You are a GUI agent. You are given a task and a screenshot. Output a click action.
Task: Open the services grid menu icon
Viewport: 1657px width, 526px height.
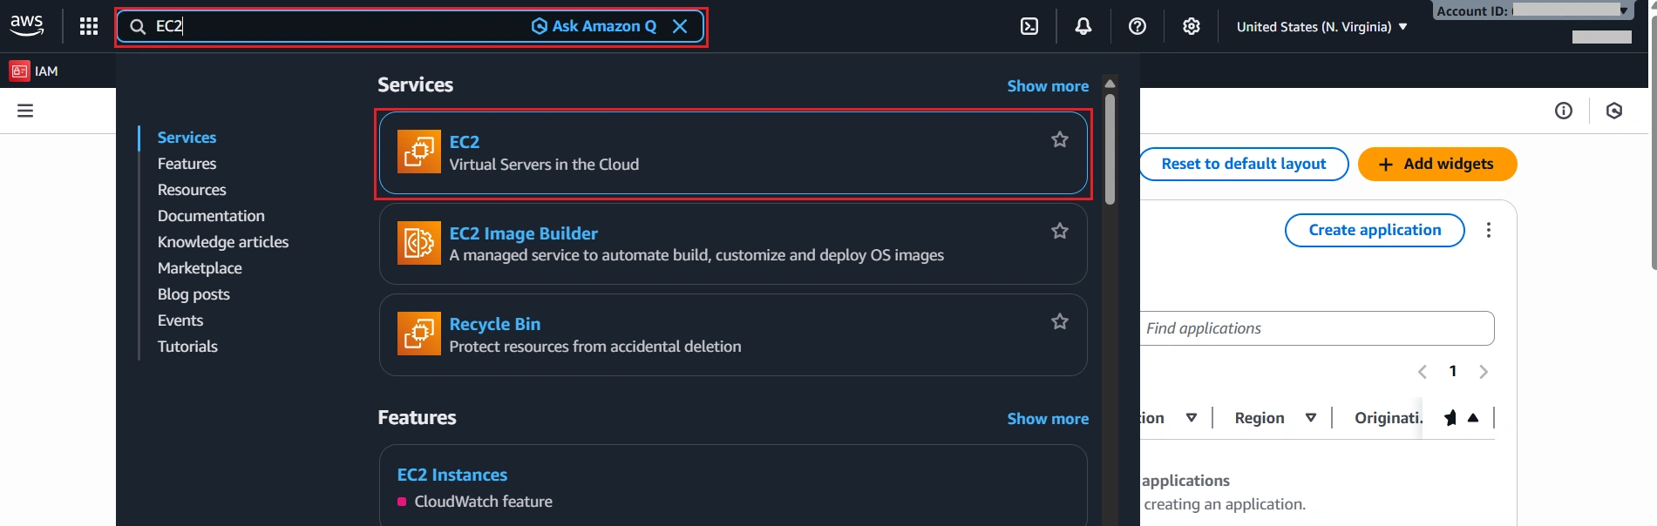pos(89,26)
